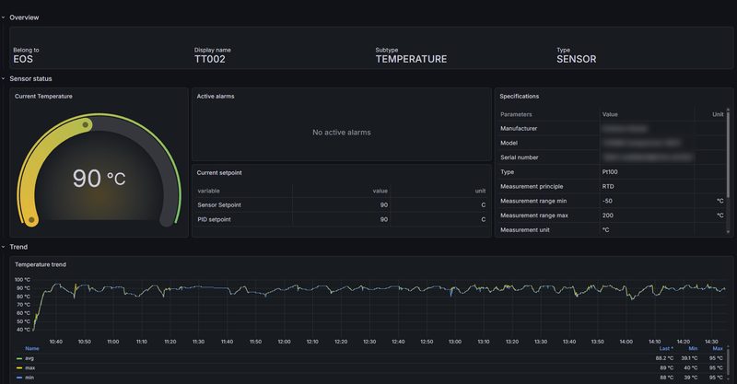Sort legend by Max column header
The height and width of the screenshot is (384, 737).
tap(718, 349)
